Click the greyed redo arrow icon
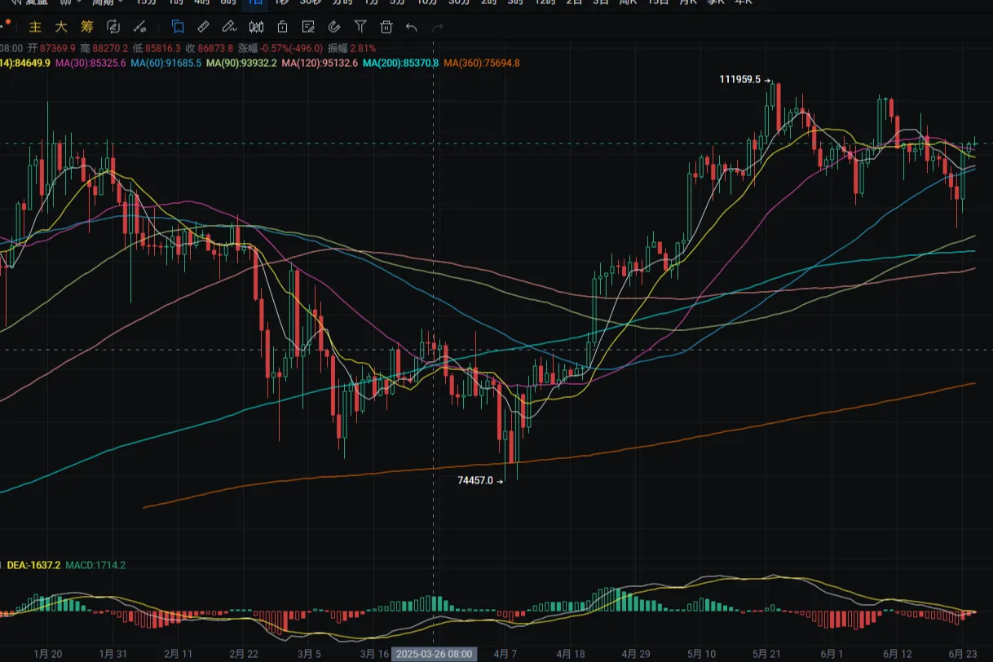 pos(438,27)
